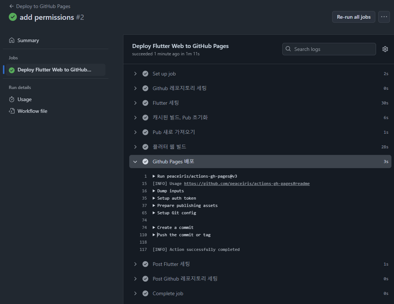The height and width of the screenshot is (304, 394).
Task: Expand the Post Github 레포지토리 세팅 step chevron
Action: coord(135,279)
